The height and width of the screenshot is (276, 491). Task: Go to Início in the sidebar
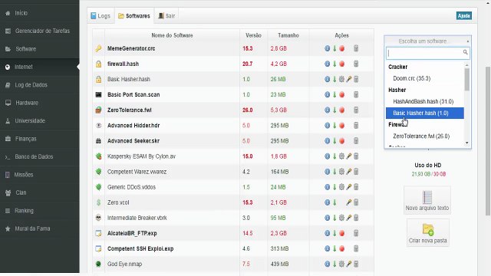[39, 13]
